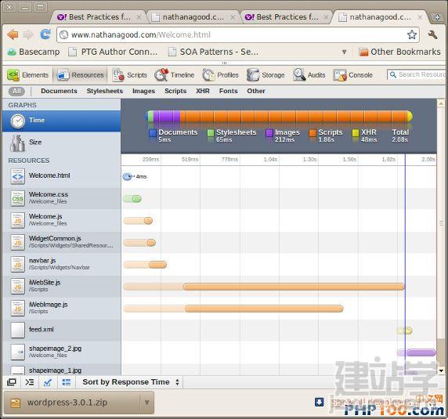Select the shapeimage_1.jpg resource row
This screenshot has height=419, width=448.
61,370
